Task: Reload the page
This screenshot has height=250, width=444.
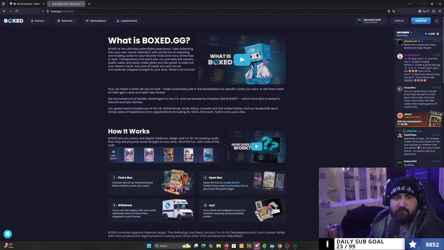Action: [17, 11]
